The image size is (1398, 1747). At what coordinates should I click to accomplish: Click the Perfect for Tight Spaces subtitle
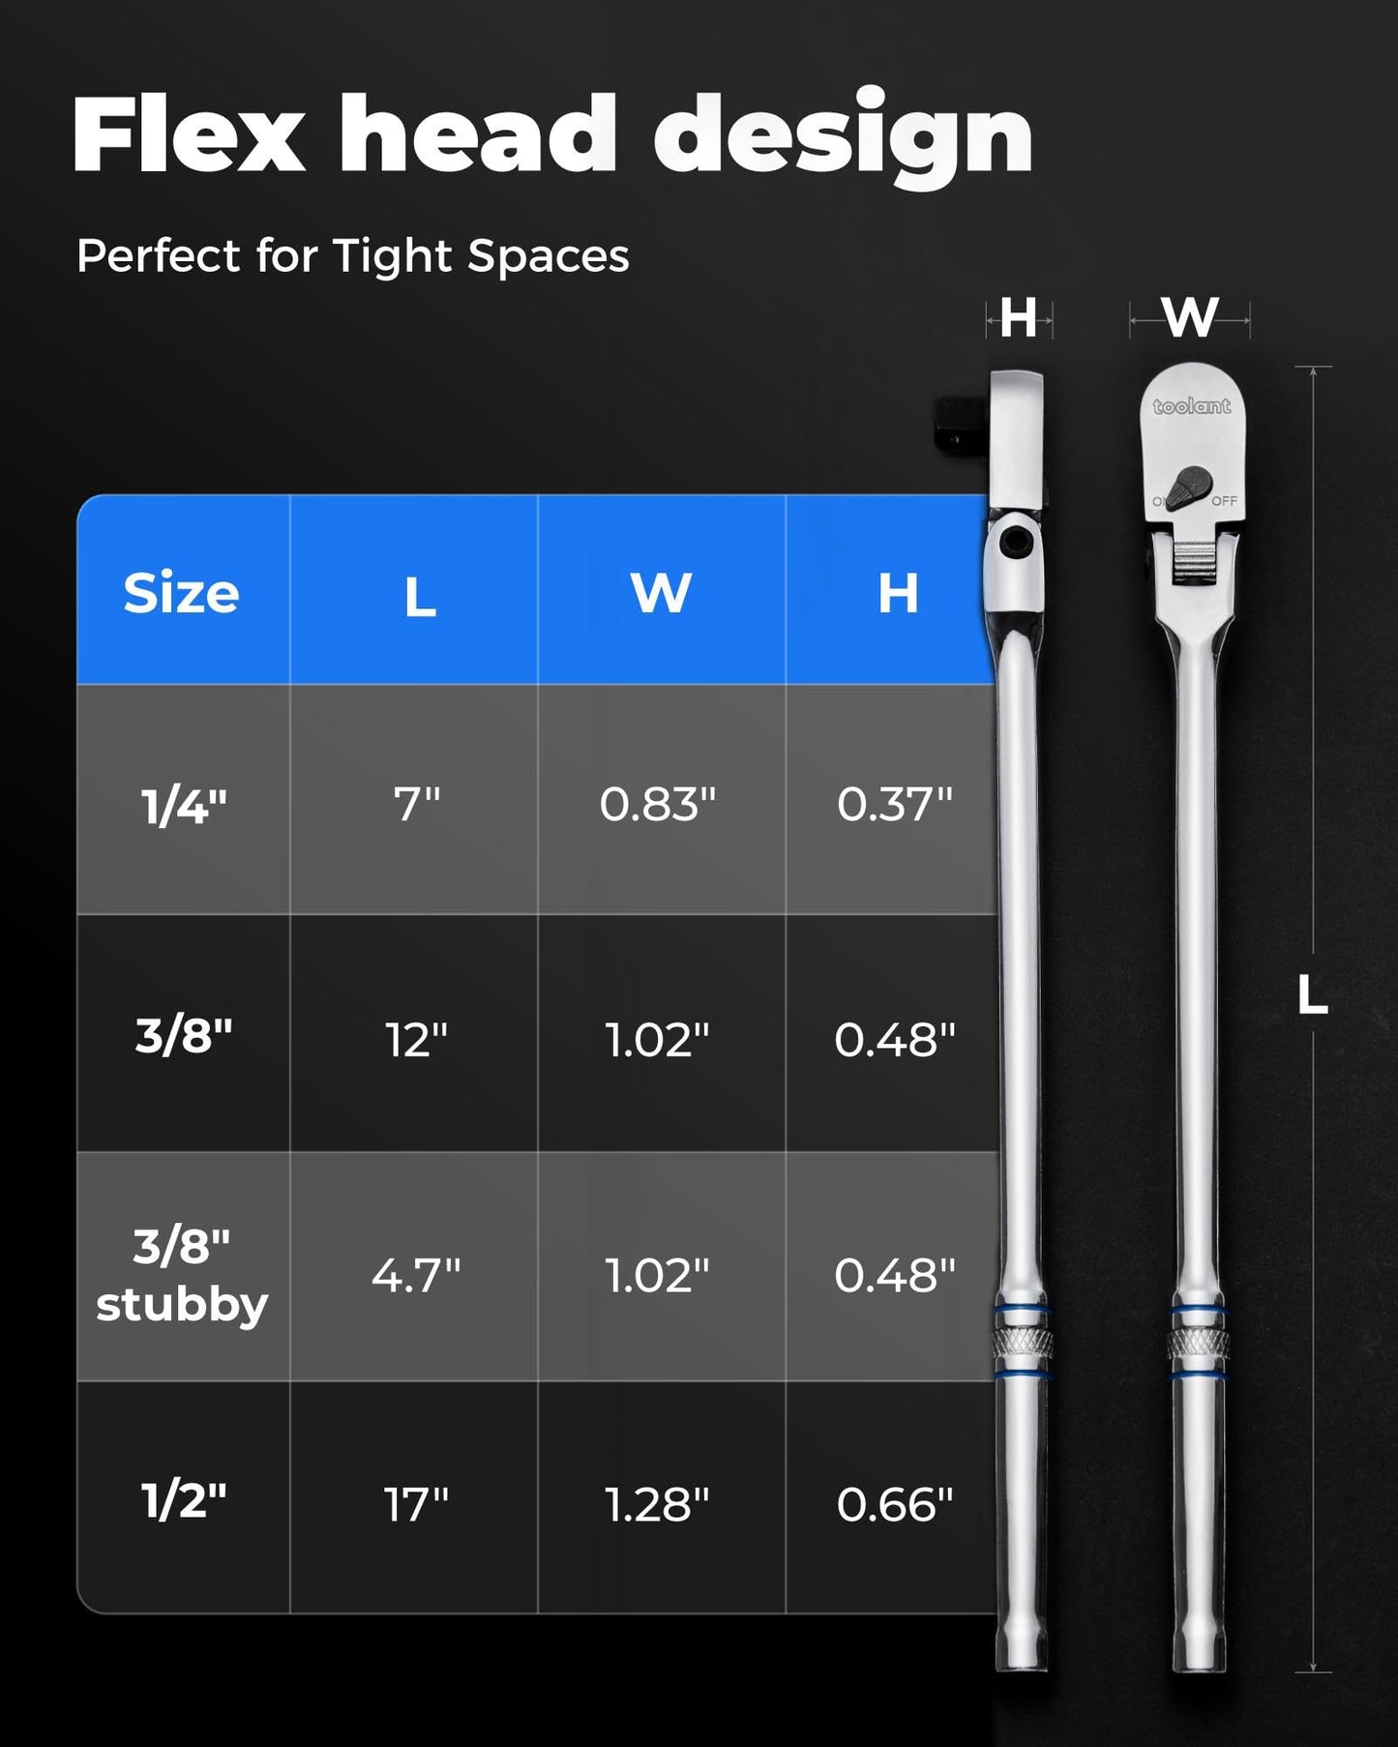coord(353,256)
